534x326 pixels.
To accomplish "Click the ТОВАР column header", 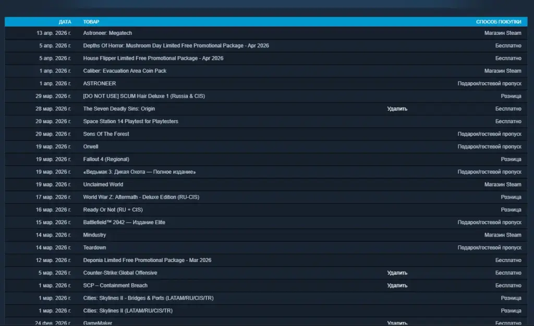I will 91,22.
